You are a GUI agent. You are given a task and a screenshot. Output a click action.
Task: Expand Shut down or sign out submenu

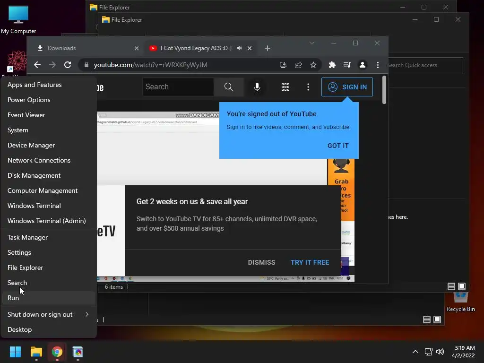(49, 314)
